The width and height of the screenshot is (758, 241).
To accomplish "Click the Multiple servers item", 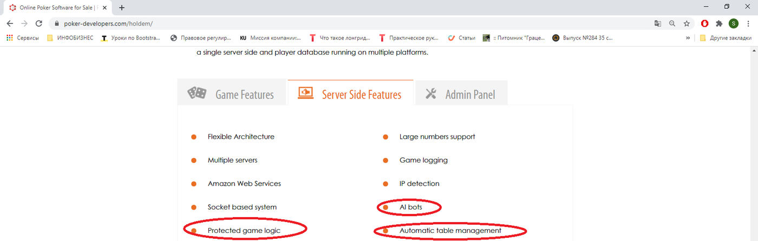I will coord(232,160).
